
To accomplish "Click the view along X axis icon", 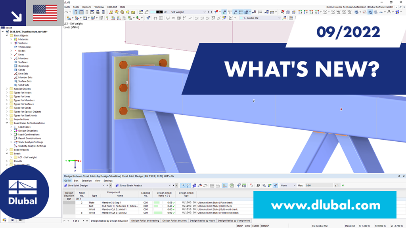I will click(300, 12).
